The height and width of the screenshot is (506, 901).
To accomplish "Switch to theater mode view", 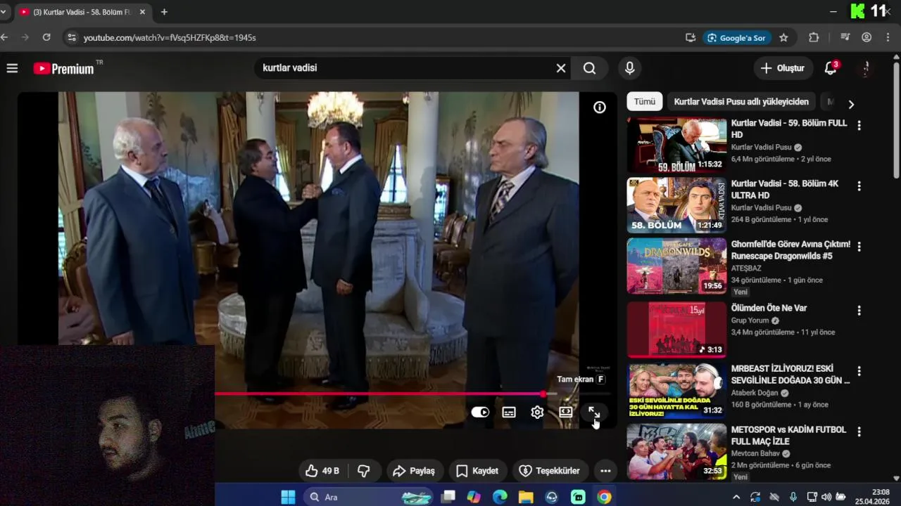I will pos(566,413).
